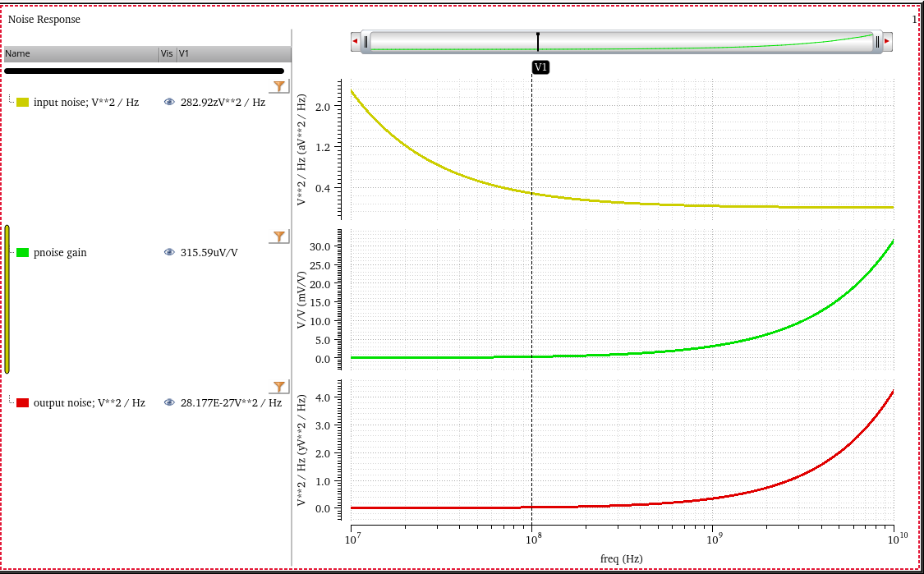Hide the pnoise gain trace via eye icon

169,253
